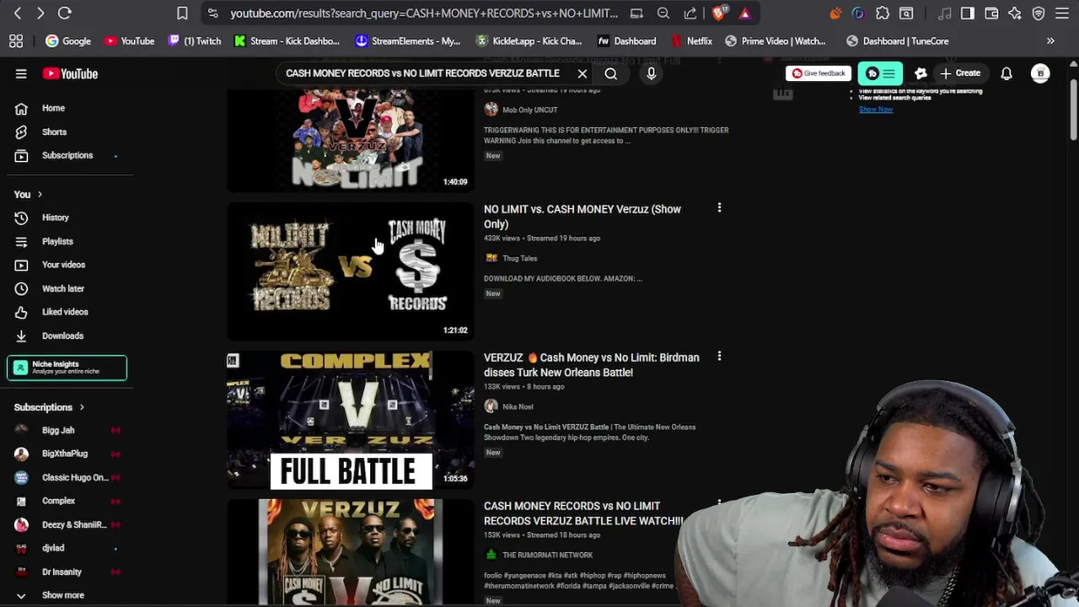This screenshot has width=1079, height=607.
Task: Click the URL address bar
Action: 423,13
